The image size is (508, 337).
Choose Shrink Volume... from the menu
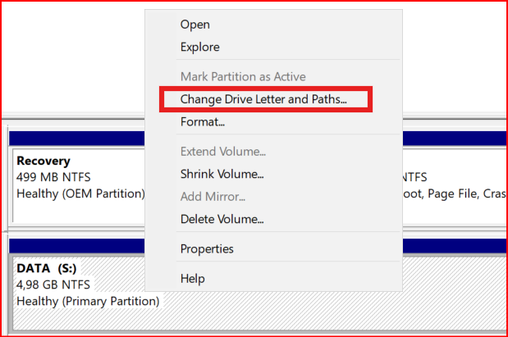click(x=222, y=174)
